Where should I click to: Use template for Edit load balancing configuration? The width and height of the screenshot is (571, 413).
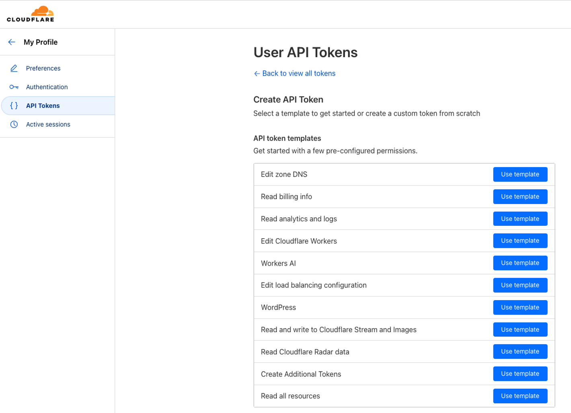coord(520,285)
